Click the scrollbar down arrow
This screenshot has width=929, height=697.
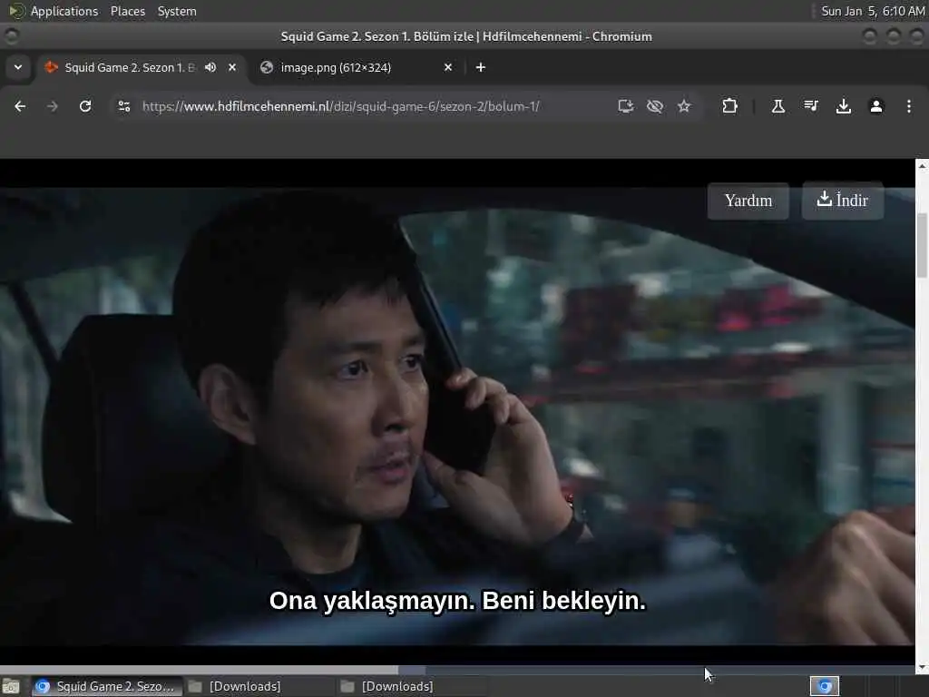click(922, 668)
